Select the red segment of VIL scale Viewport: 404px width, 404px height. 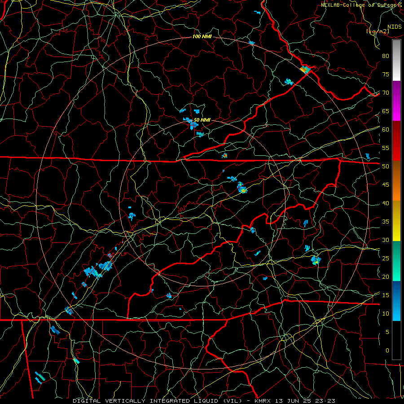(396, 141)
